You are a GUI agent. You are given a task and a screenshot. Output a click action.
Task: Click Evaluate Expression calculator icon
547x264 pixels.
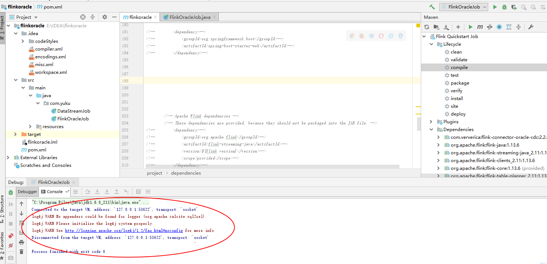pos(138,192)
